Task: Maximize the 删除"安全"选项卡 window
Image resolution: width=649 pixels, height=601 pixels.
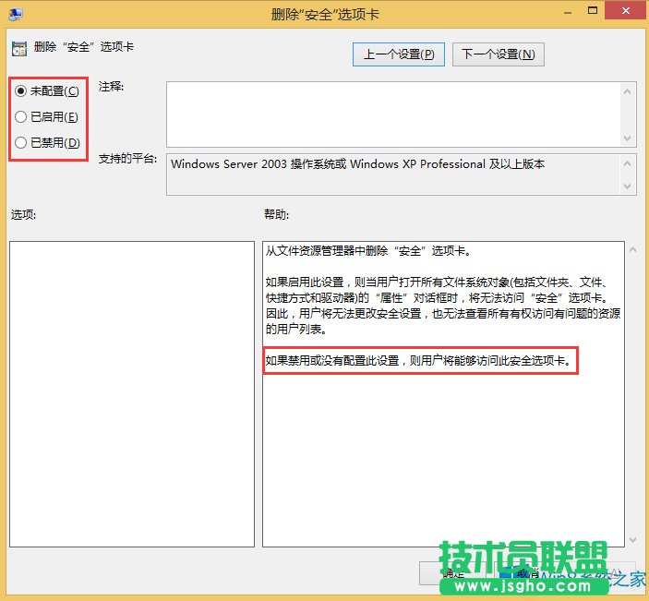Action: 593,11
